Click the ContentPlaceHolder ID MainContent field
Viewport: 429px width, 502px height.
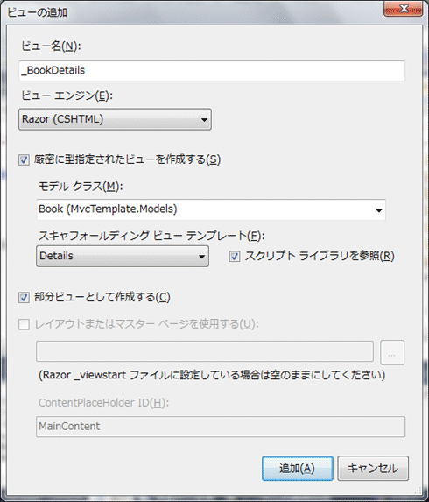click(x=221, y=427)
